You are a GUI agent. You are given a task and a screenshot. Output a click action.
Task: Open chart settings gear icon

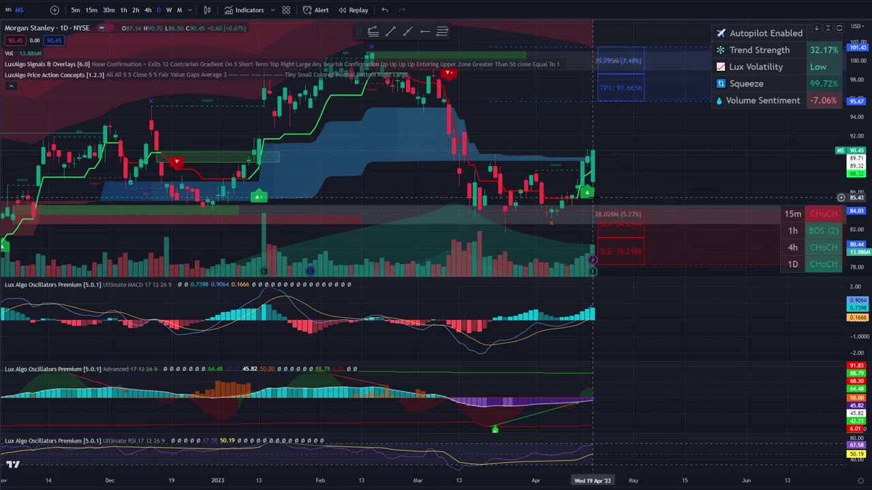coord(861,480)
